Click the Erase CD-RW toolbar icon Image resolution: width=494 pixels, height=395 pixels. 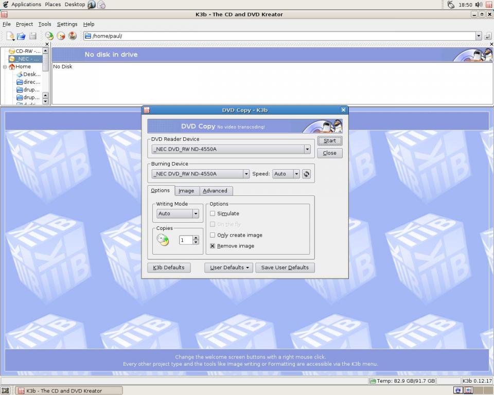pos(61,36)
